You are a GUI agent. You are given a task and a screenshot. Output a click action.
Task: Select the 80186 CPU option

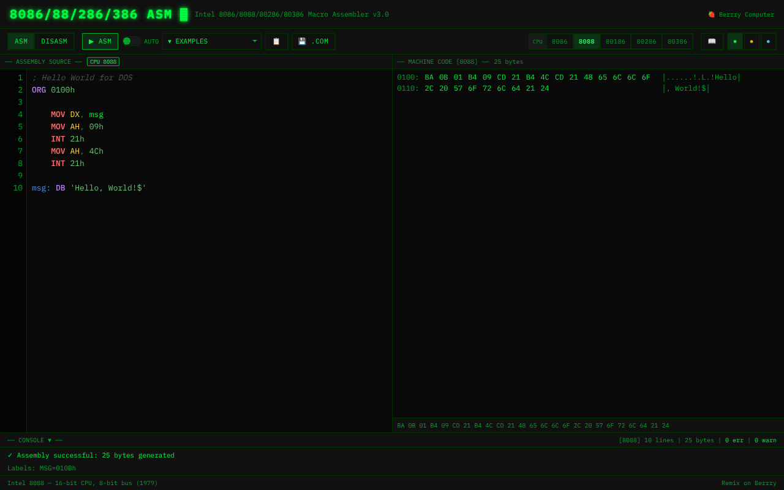tap(616, 42)
